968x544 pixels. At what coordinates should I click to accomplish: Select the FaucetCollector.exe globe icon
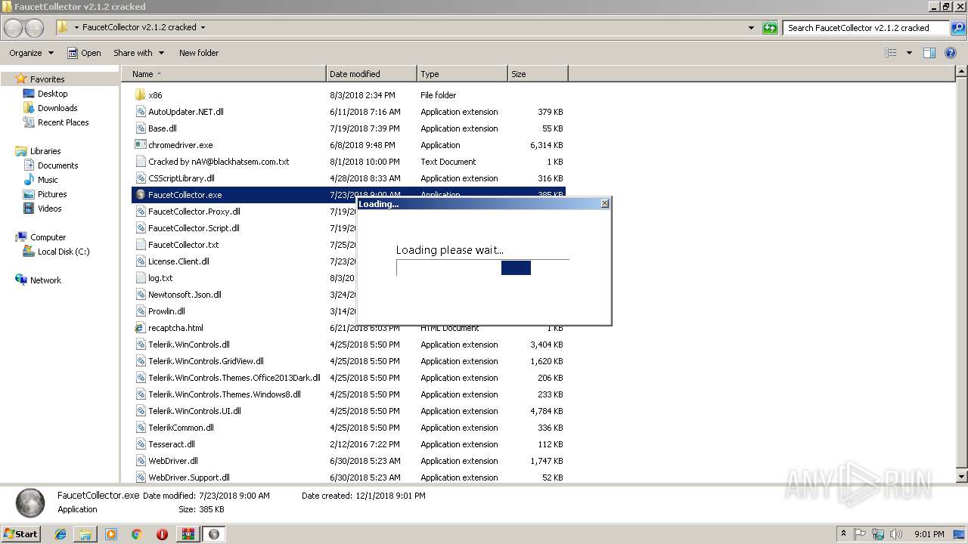[x=140, y=195]
